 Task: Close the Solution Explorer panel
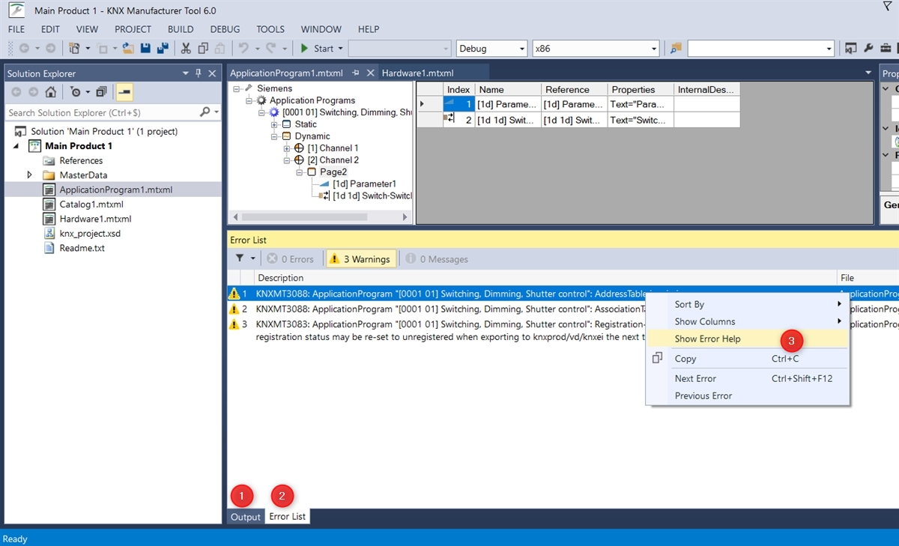point(212,73)
